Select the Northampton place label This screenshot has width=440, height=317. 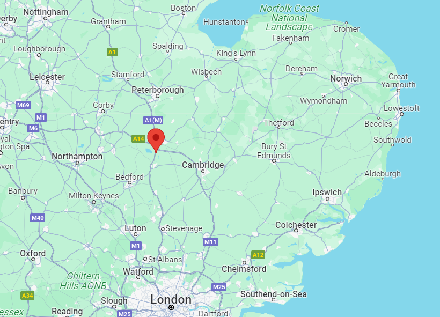point(77,156)
